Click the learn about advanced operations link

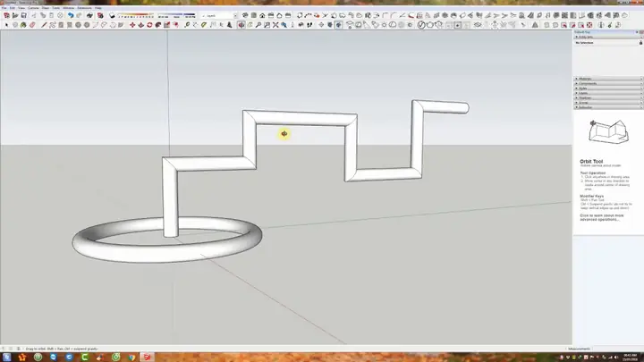(x=601, y=217)
